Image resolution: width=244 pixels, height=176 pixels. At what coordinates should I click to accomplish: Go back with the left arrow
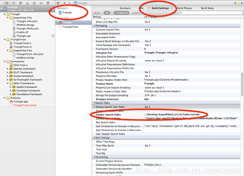64,3
